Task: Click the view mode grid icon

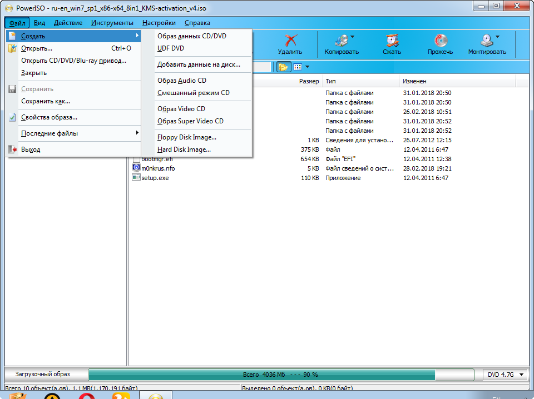Action: [298, 67]
